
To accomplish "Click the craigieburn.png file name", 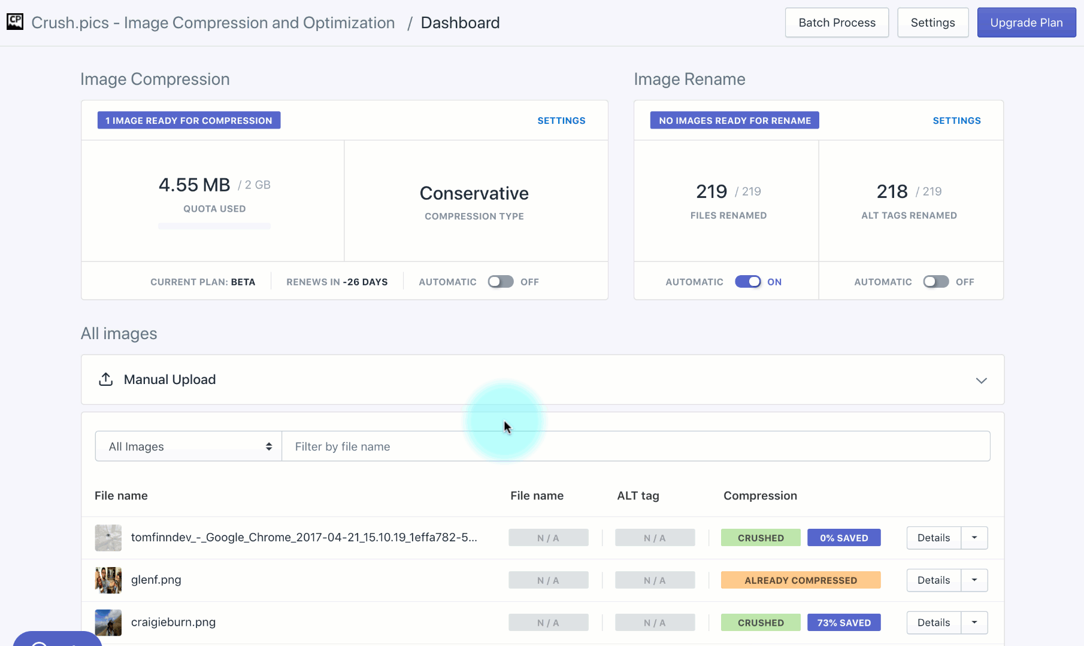I will pyautogui.click(x=173, y=622).
